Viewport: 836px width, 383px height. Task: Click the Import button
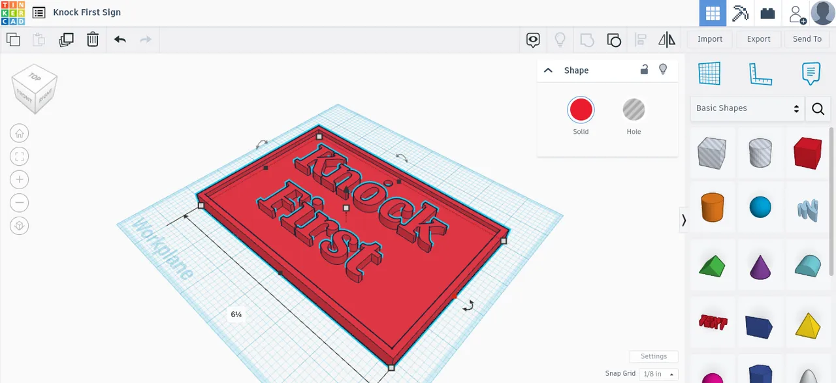tap(710, 38)
